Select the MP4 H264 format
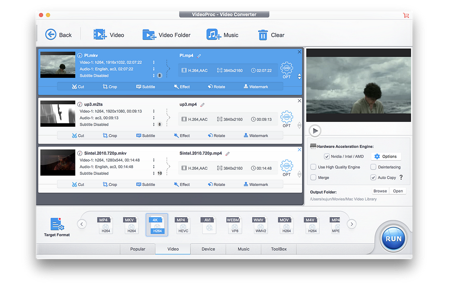449x287 pixels. tap(105, 225)
